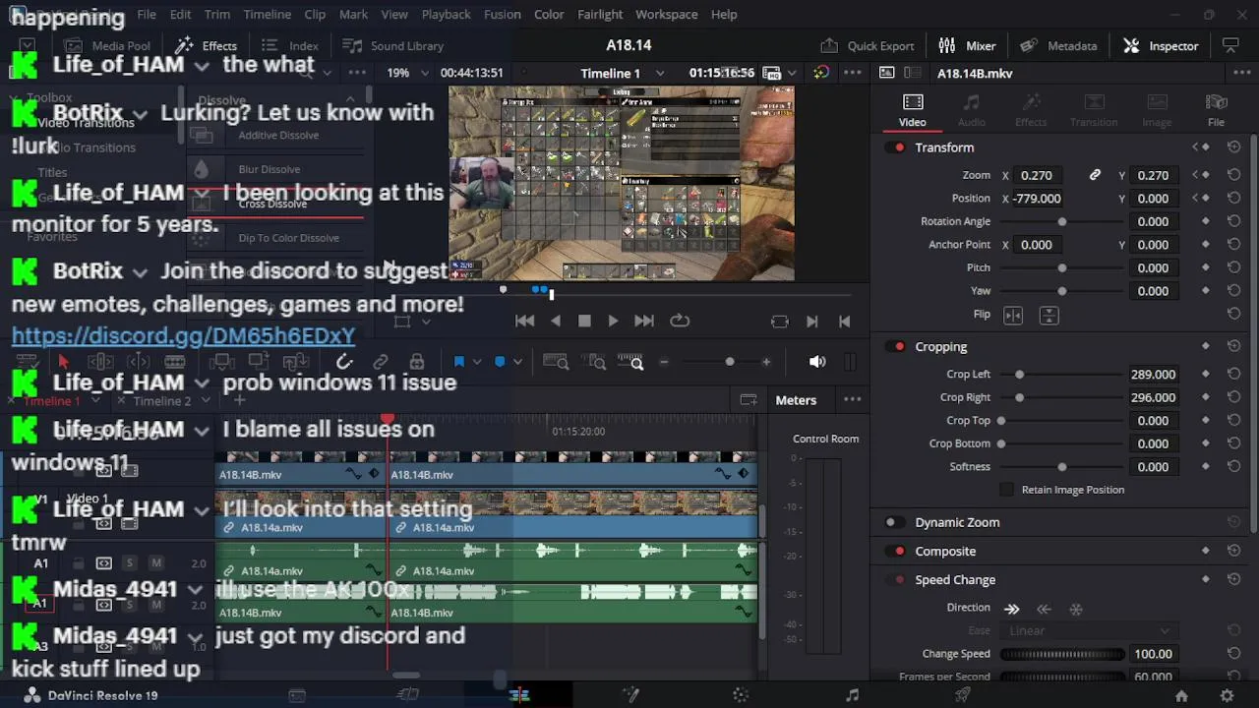Open the Audio tab in Inspector
1259x708 pixels.
point(971,110)
